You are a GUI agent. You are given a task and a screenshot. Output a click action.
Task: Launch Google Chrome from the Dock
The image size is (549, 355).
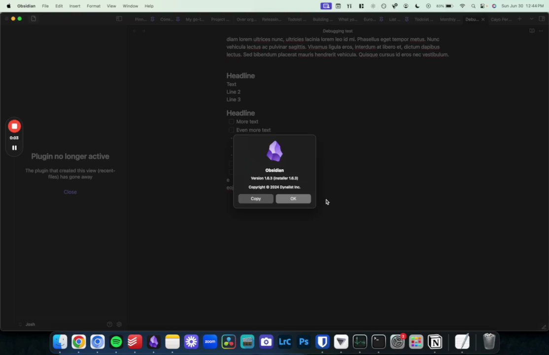79,342
